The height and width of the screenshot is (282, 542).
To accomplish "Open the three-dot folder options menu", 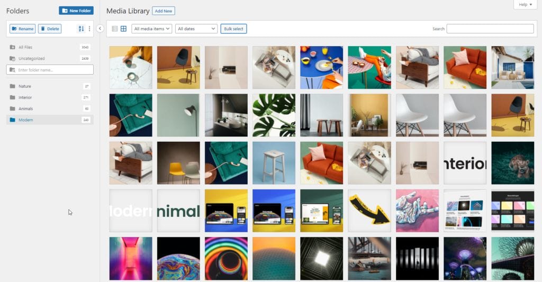I will (89, 29).
